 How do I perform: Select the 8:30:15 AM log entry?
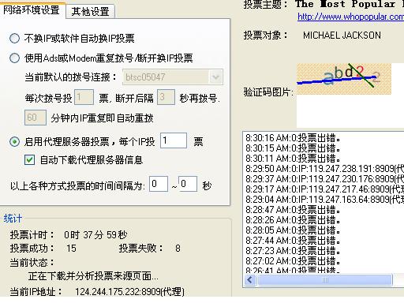(x=293, y=148)
